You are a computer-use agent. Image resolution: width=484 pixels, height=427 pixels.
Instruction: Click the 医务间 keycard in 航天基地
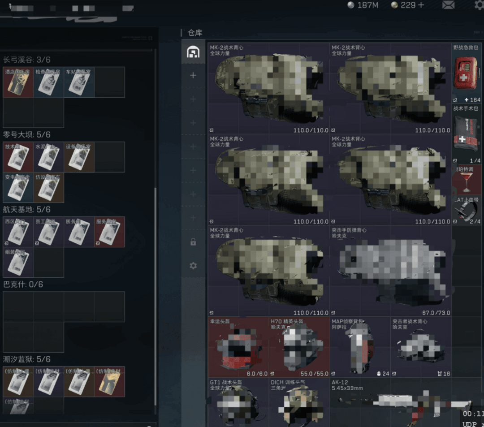pos(79,232)
